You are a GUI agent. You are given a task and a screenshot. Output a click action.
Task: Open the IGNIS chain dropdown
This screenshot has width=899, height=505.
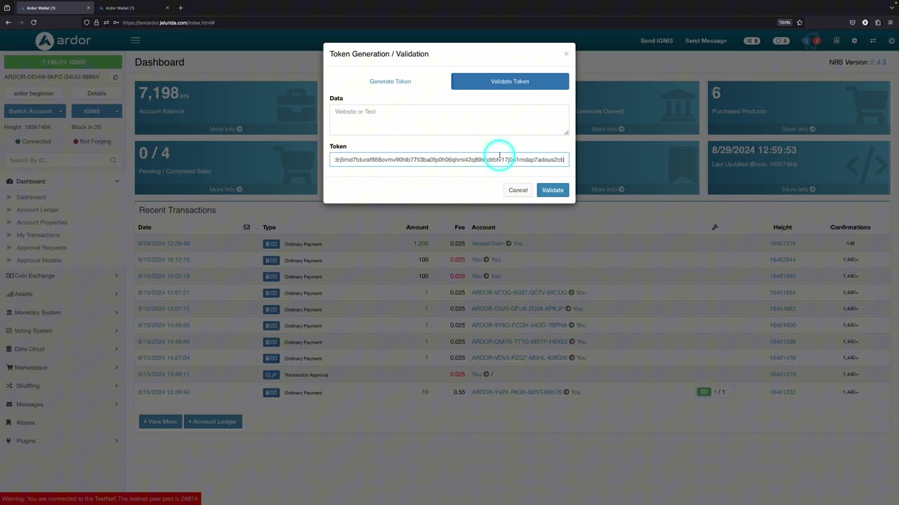(97, 111)
